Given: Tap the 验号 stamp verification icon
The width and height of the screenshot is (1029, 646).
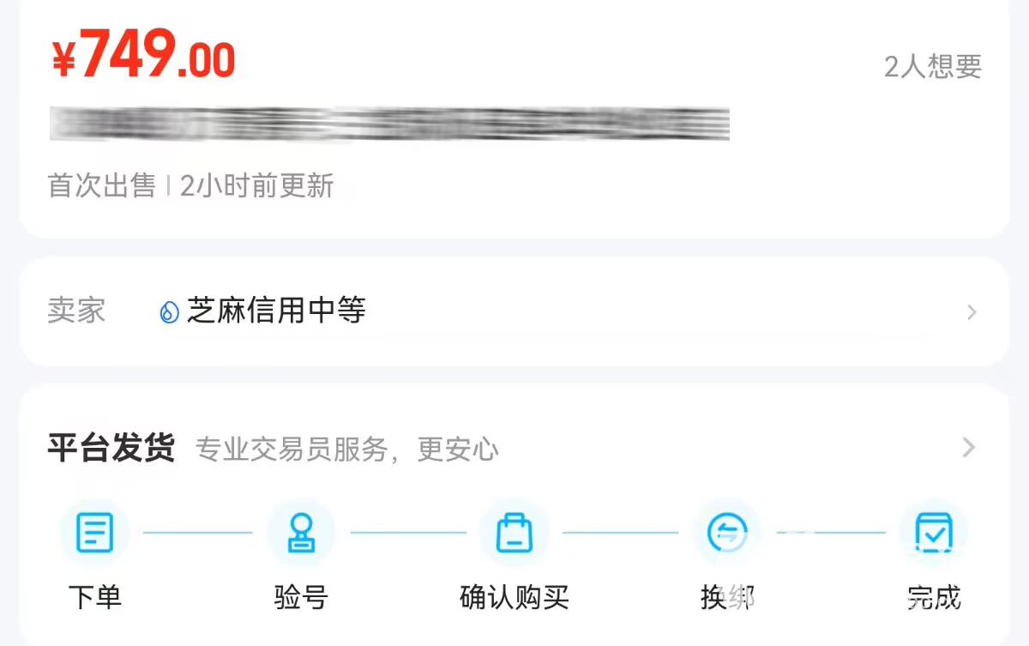Looking at the screenshot, I should 300,533.
